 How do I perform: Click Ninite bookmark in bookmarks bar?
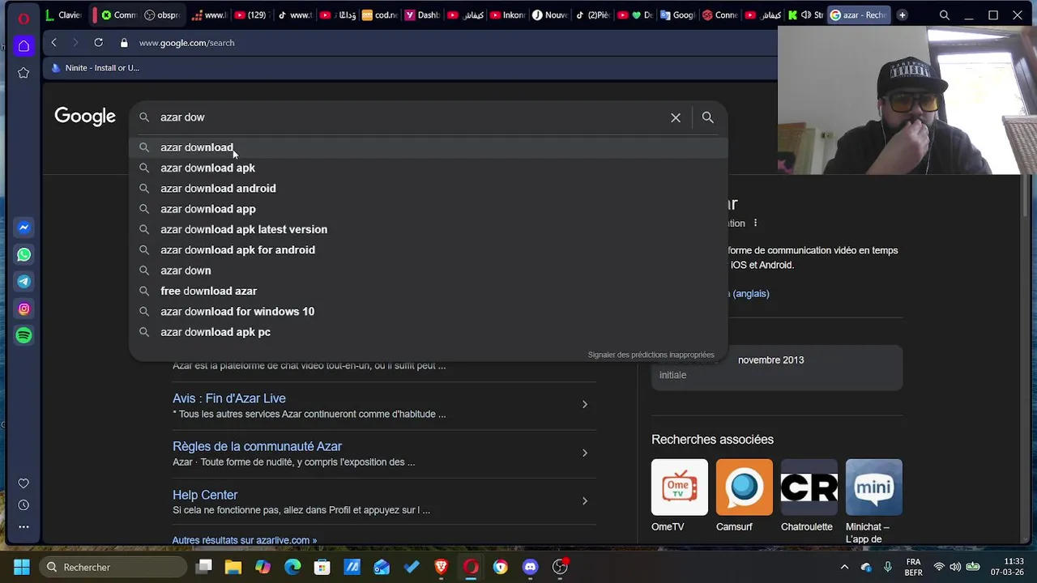(95, 68)
